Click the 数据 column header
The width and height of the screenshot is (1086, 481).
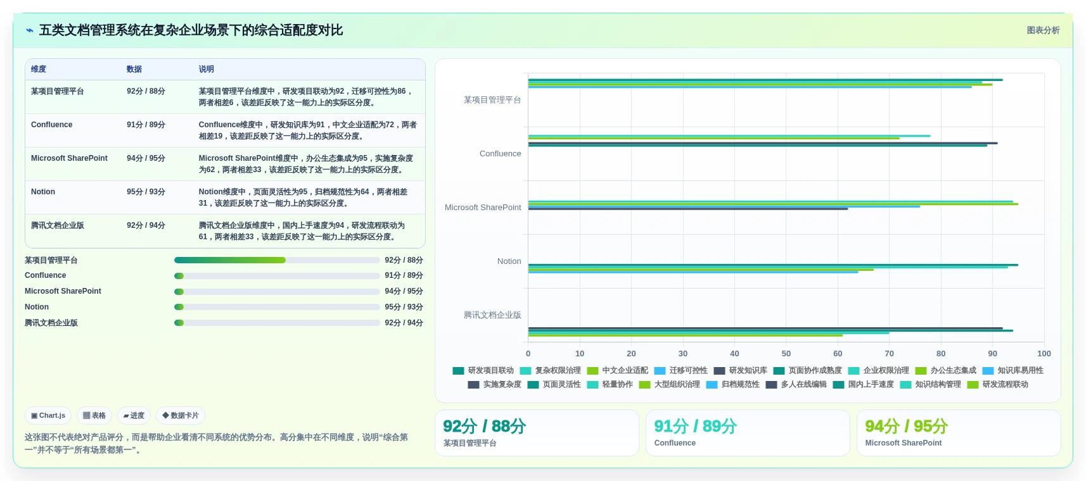tap(134, 70)
